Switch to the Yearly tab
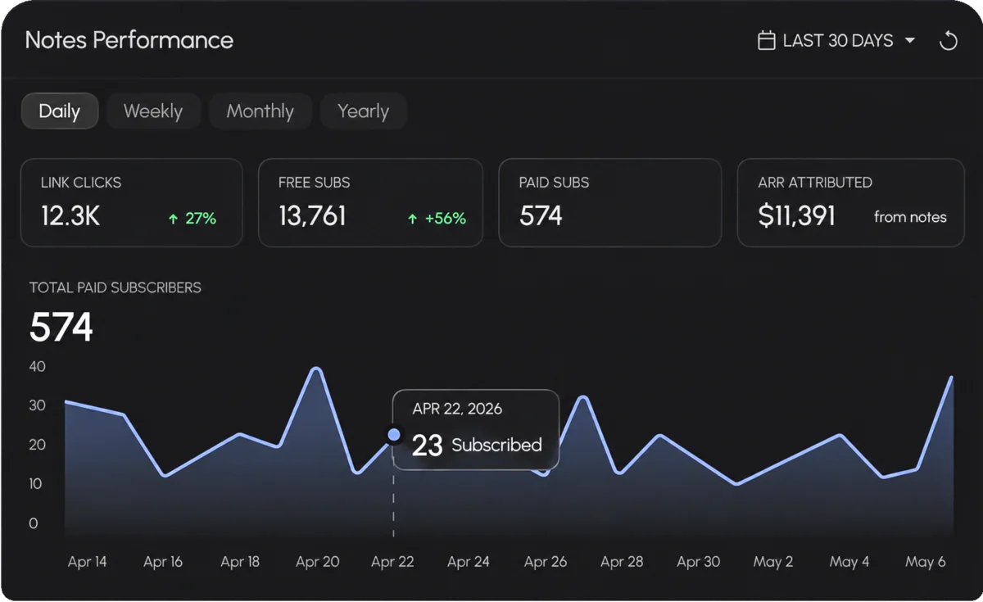983x602 pixels. point(364,111)
